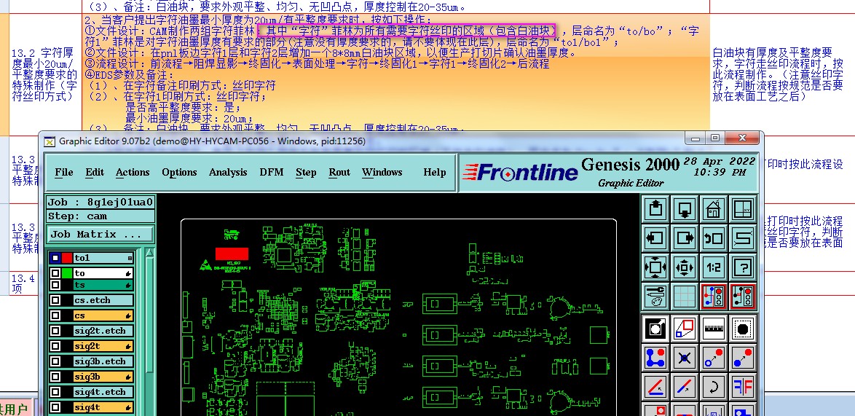Click the diagonal red-blue line icon
Image resolution: width=855 pixels, height=416 pixels.
point(685,388)
